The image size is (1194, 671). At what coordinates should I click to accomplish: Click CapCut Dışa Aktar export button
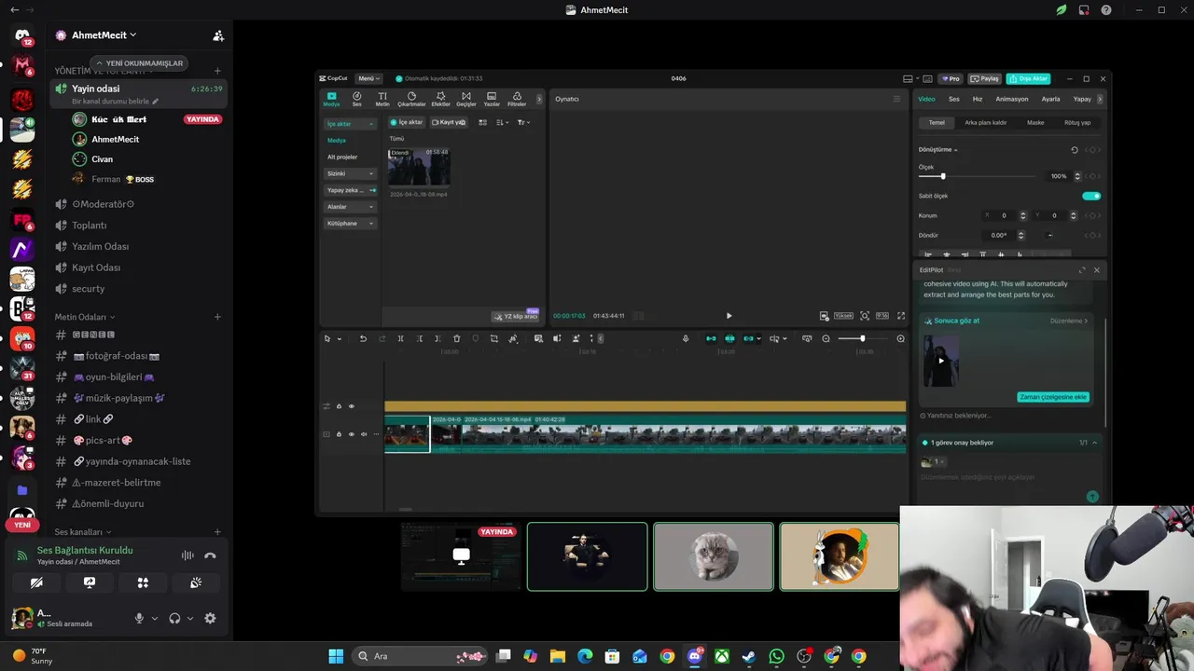1028,78
